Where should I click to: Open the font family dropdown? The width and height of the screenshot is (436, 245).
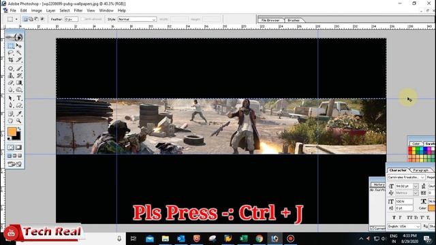click(406, 177)
